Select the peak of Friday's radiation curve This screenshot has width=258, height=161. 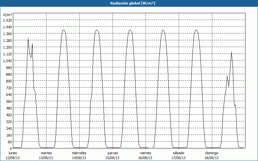(163, 30)
